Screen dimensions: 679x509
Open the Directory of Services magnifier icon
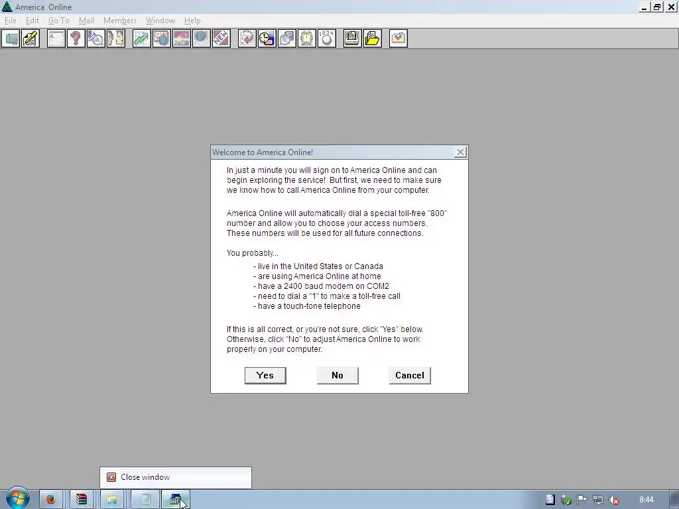96,38
